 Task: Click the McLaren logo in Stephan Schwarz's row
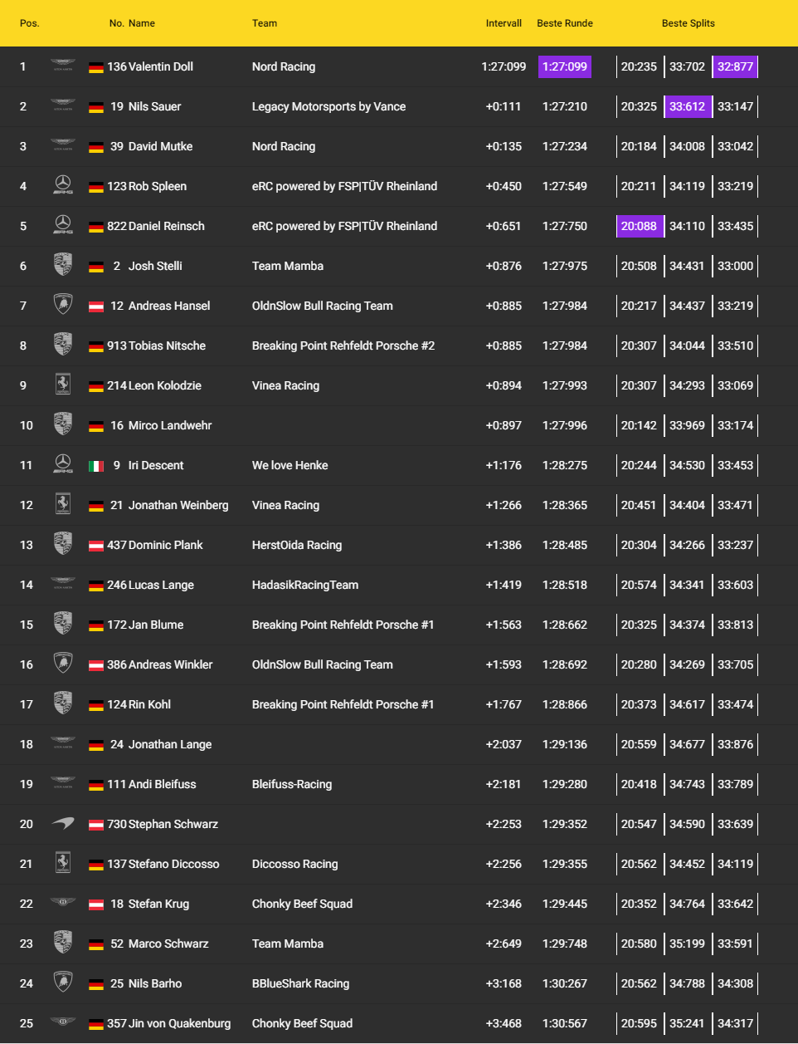[63, 823]
